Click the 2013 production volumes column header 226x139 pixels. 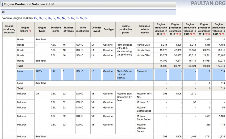(x=190, y=29)
